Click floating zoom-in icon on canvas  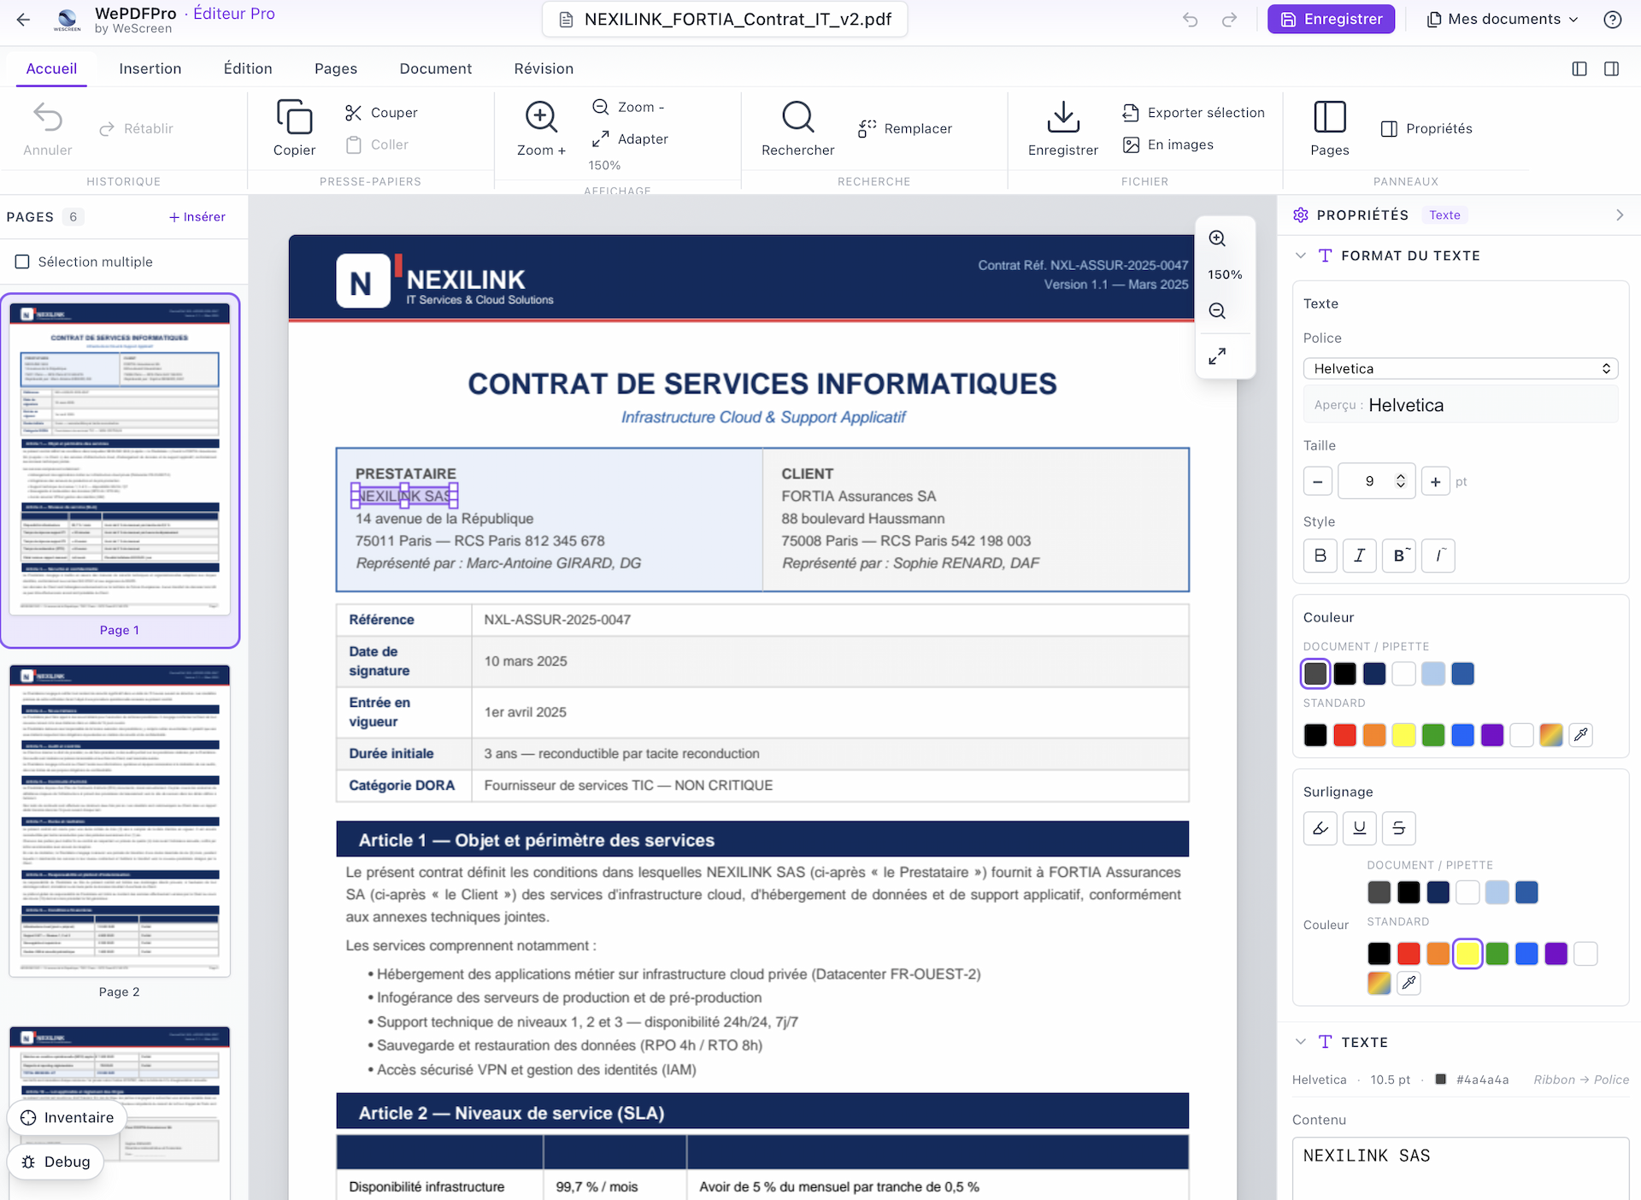click(x=1217, y=238)
